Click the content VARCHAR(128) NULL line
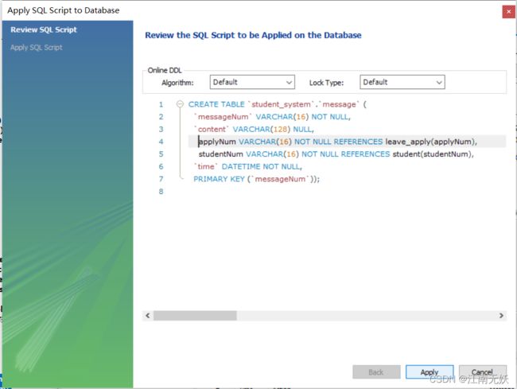 254,129
